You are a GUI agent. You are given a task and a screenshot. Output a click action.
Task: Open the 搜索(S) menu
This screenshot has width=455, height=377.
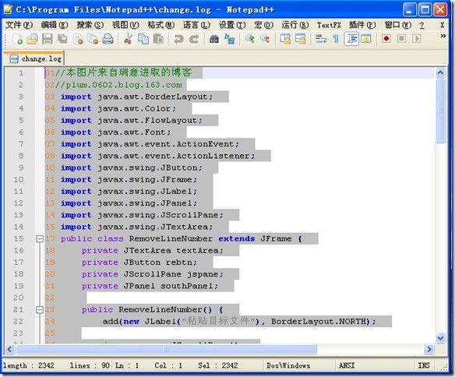90,25
